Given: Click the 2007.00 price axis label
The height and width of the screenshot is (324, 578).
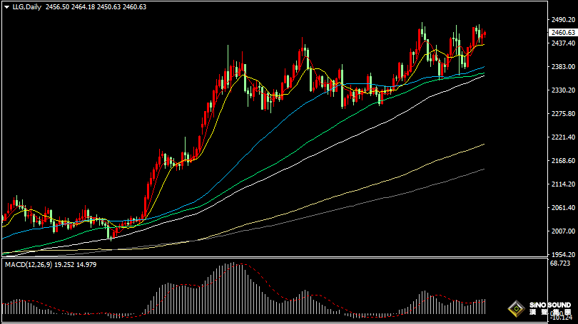Looking at the screenshot, I should 562,231.
